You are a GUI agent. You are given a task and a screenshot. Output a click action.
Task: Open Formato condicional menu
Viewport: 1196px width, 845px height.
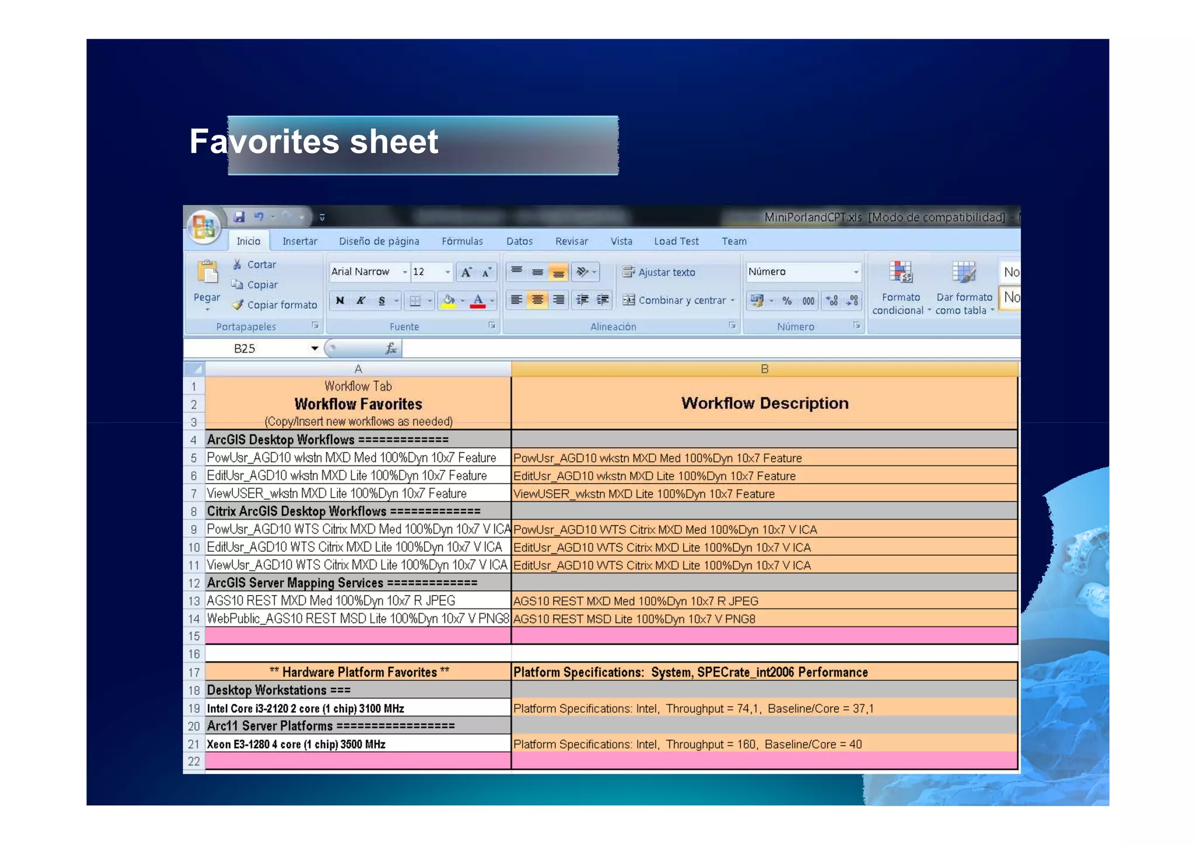tap(901, 288)
